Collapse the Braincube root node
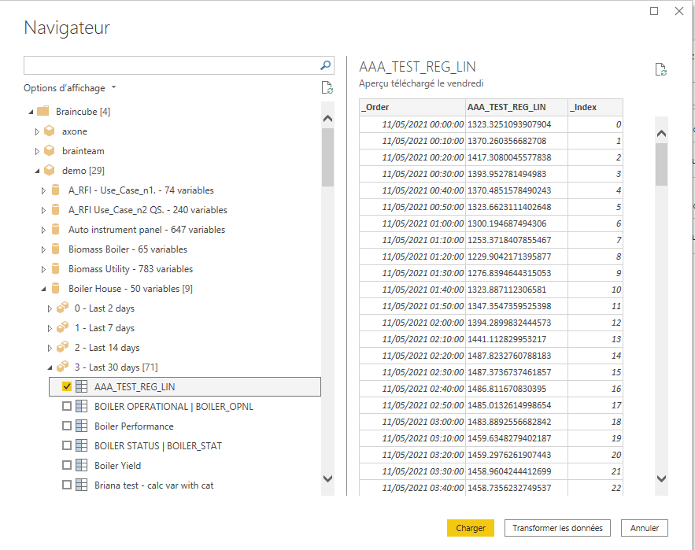The image size is (695, 550). pos(31,113)
